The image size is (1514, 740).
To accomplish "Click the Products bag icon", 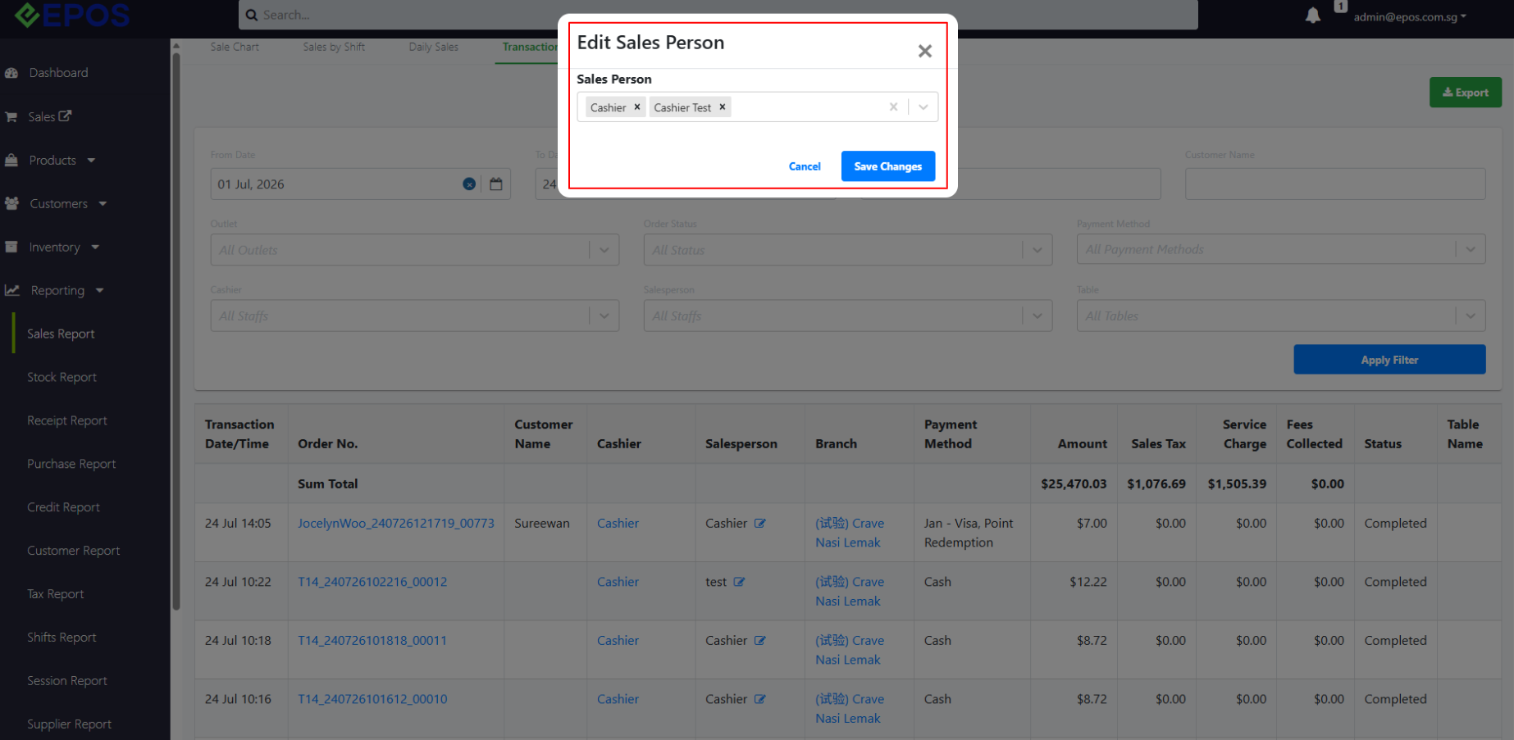I will (11, 160).
